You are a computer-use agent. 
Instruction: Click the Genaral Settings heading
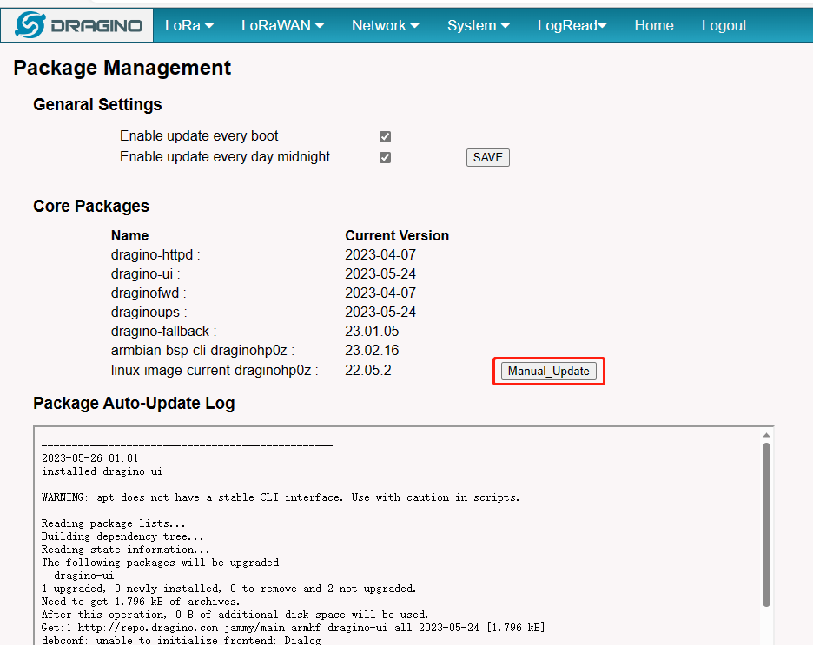(97, 105)
